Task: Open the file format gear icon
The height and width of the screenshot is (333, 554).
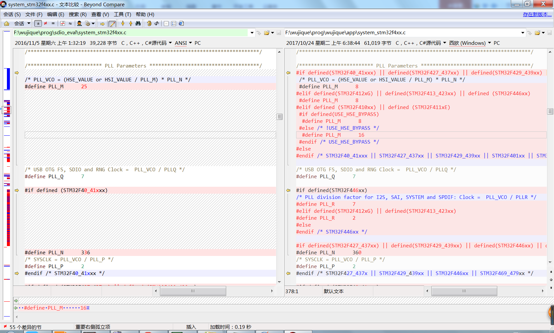Action: [x=87, y=23]
